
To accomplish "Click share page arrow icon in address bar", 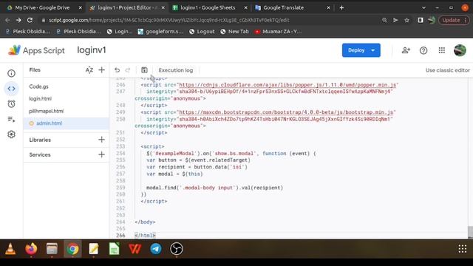I will point(395,20).
